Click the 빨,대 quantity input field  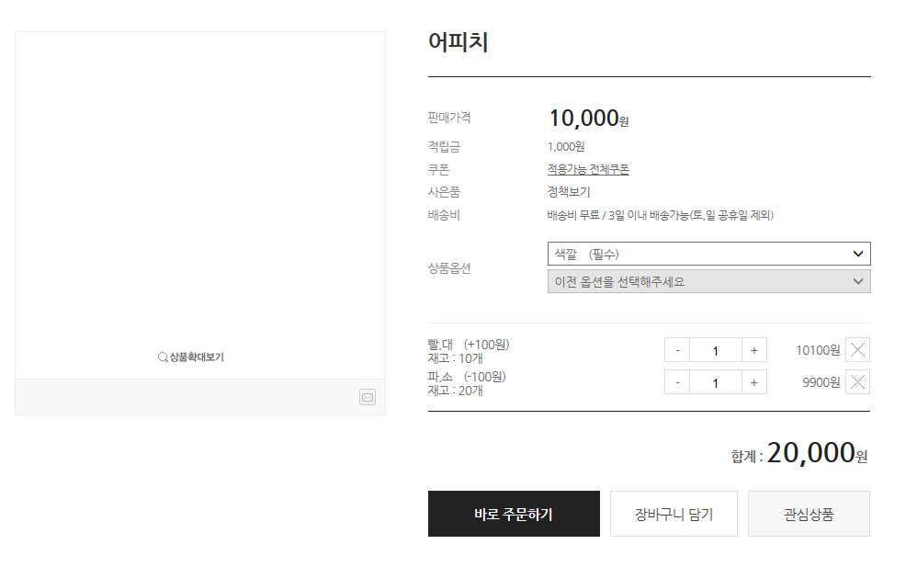coord(715,350)
